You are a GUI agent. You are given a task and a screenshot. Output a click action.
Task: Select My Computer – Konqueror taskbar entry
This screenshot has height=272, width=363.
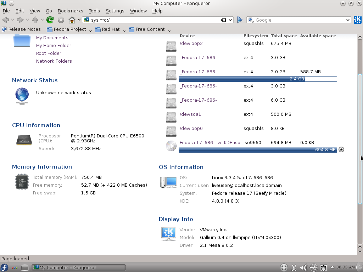coord(79,268)
